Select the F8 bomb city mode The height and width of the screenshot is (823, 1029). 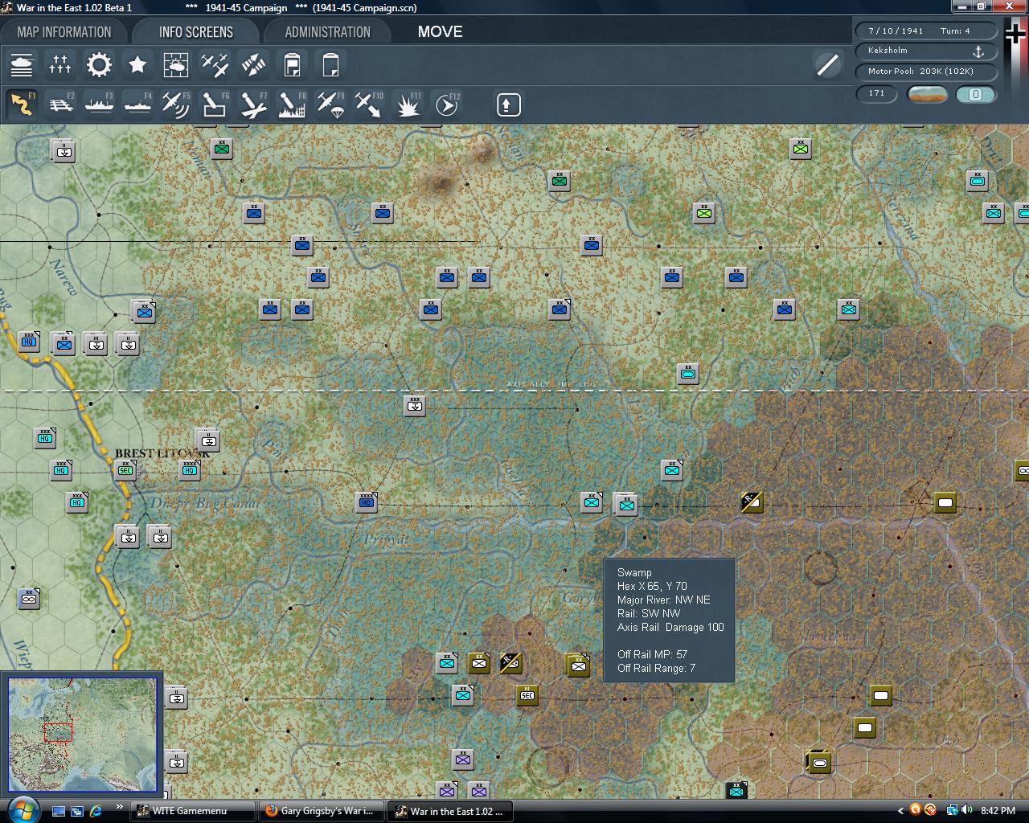pyautogui.click(x=292, y=104)
